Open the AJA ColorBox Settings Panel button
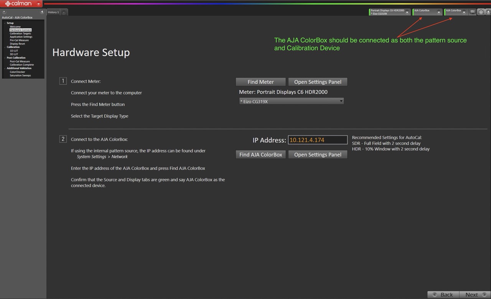 point(318,155)
